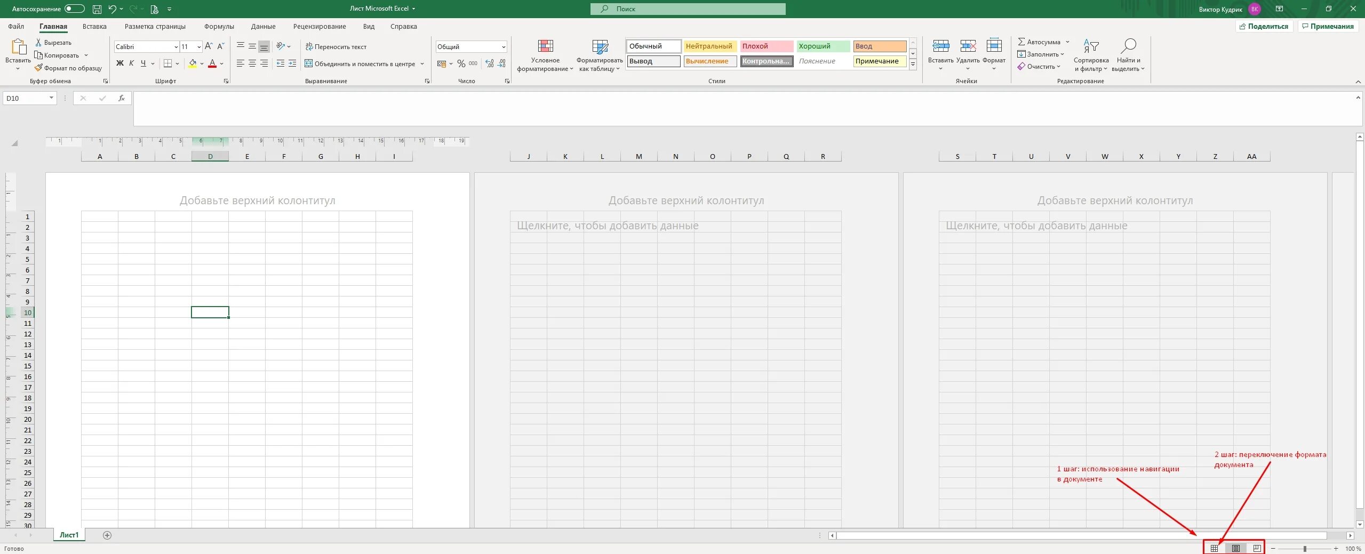Open the Автосумма dropdown arrow
The width and height of the screenshot is (1365, 554).
coord(1067,42)
